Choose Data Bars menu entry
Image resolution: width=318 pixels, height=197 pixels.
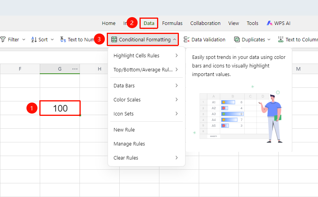[147, 85]
